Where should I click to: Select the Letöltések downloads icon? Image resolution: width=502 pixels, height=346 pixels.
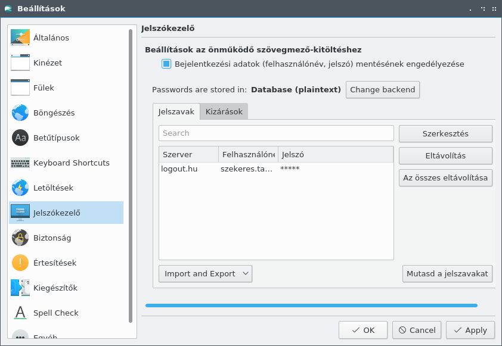(x=20, y=188)
